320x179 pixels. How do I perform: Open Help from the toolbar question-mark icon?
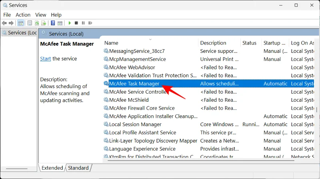53,23
